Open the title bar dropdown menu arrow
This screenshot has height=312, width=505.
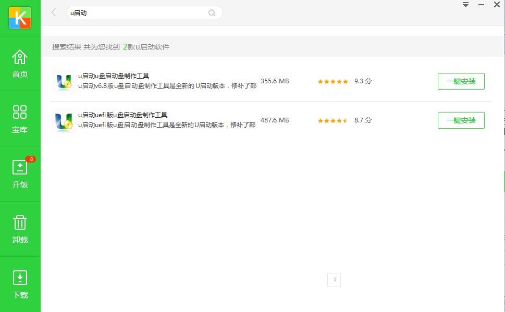coord(465,5)
